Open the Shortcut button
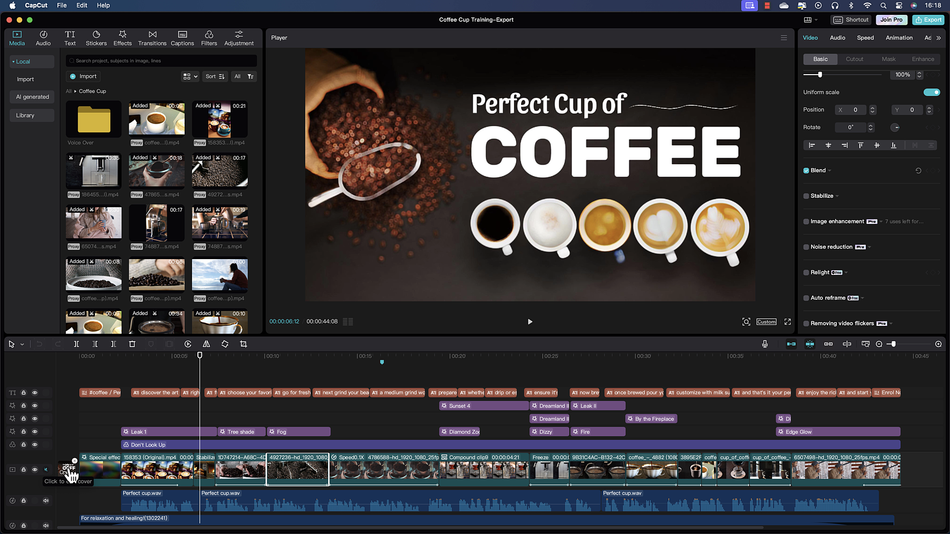The width and height of the screenshot is (950, 534). click(x=851, y=20)
